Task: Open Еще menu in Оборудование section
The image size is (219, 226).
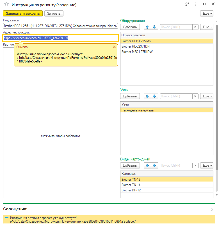Action: pyautogui.click(x=207, y=27)
